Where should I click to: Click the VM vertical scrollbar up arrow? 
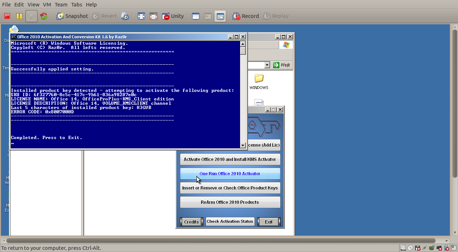454,27
